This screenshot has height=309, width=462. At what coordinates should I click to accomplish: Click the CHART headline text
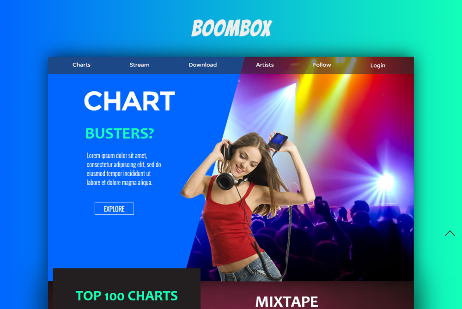coord(129,101)
